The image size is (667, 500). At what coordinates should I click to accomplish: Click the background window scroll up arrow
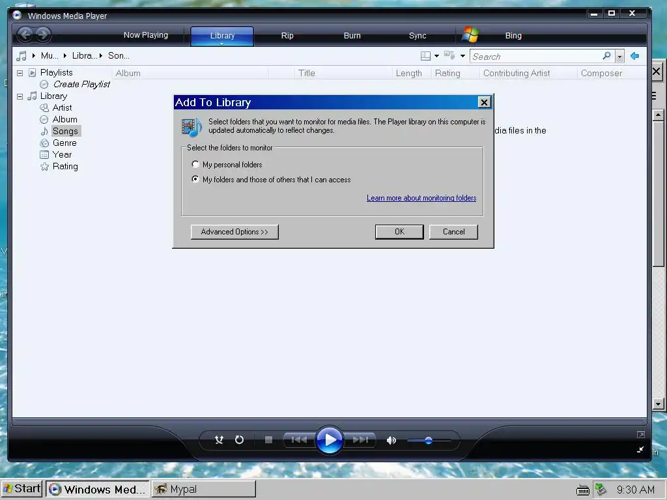(658, 115)
